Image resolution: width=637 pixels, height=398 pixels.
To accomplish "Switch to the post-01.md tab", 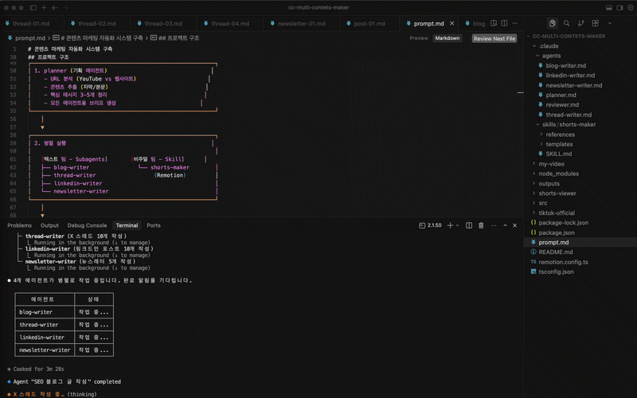I will click(x=369, y=24).
